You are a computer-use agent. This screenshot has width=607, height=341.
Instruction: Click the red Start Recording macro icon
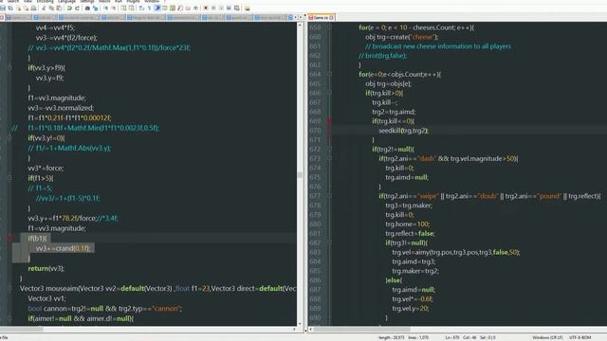(x=206, y=9)
